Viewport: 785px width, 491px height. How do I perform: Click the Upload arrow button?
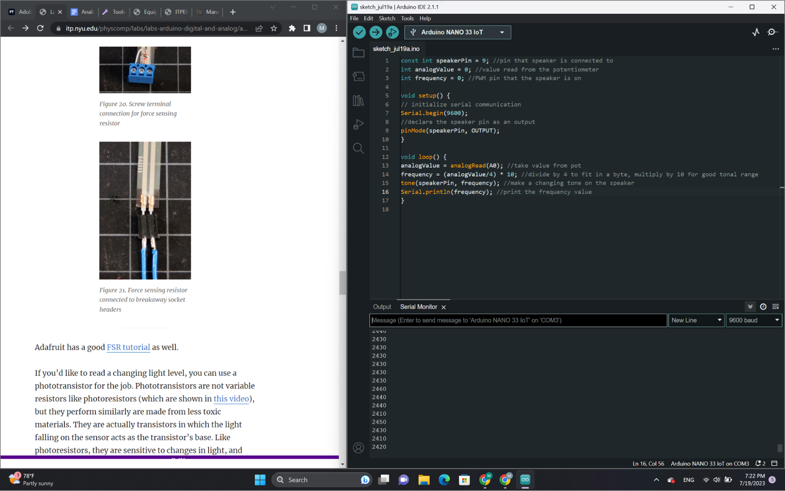pyautogui.click(x=376, y=32)
